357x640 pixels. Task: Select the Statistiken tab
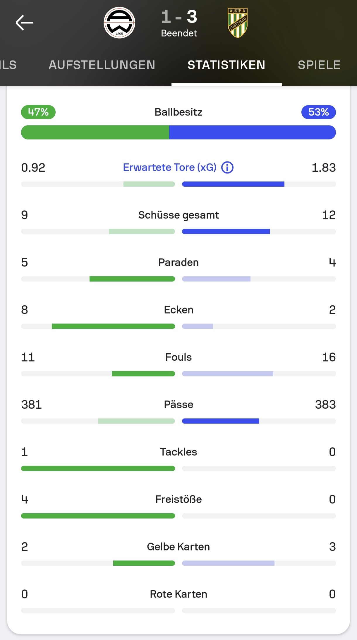(226, 65)
